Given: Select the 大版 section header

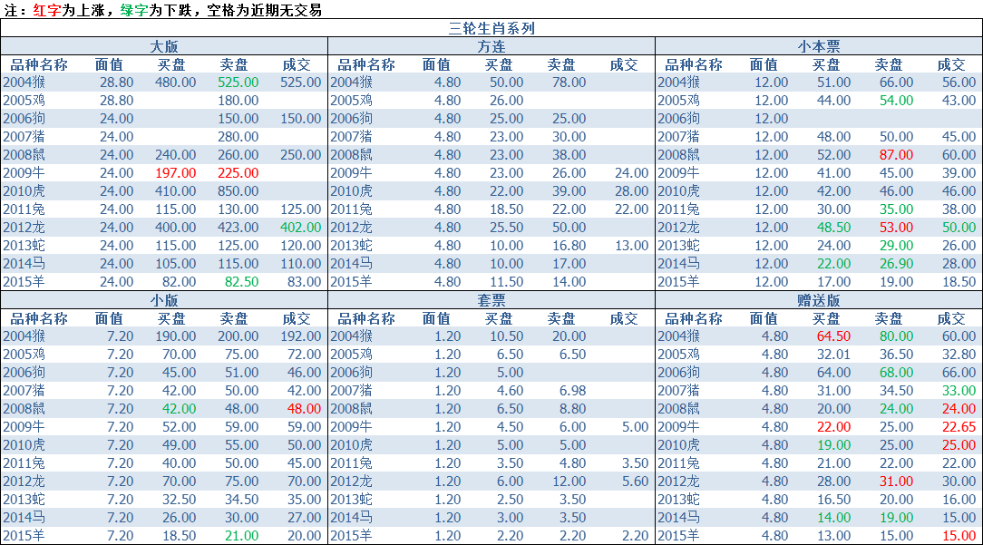Looking at the screenshot, I should click(x=164, y=46).
